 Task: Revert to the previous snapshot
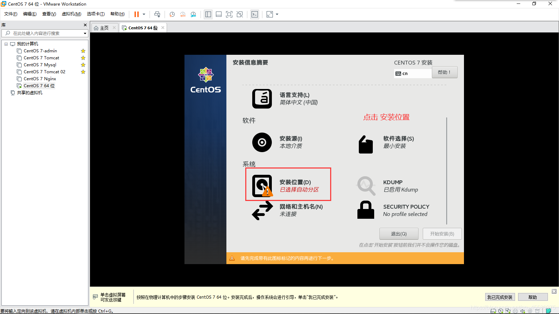(183, 14)
